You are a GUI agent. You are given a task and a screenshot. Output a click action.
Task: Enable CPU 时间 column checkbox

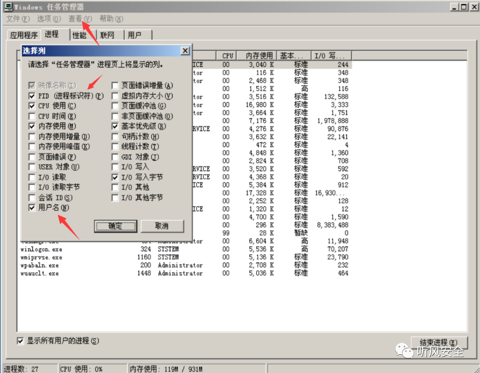point(32,116)
